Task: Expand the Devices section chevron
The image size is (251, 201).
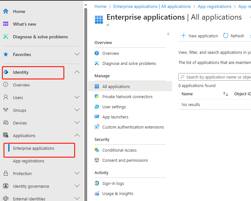Action: (77, 122)
